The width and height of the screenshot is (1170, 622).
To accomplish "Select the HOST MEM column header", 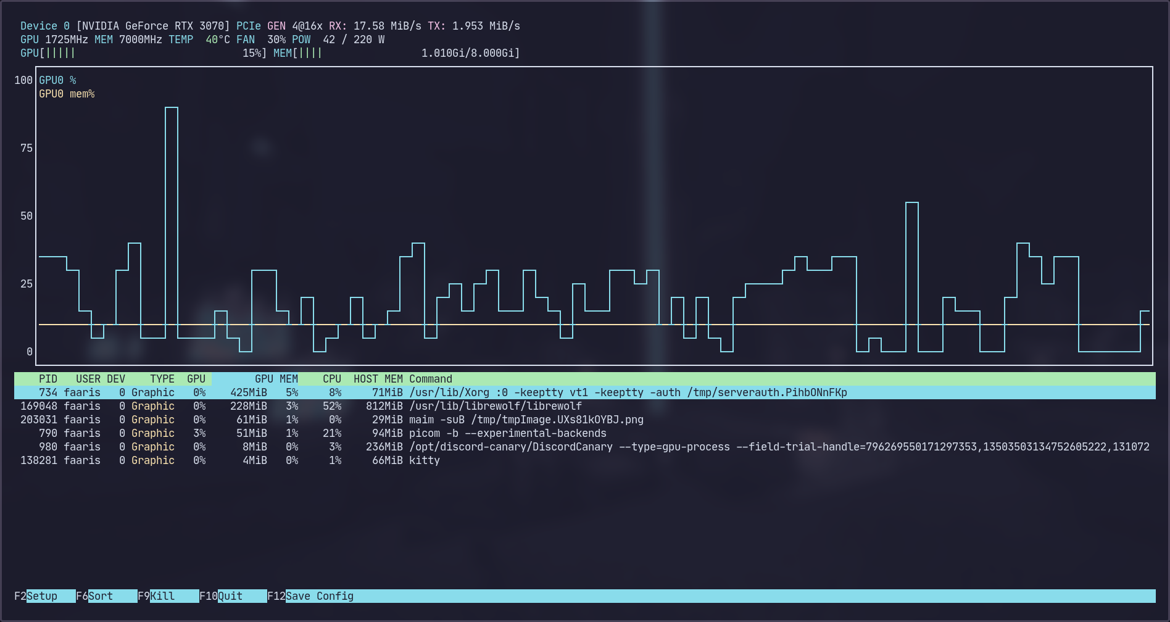I will coord(378,379).
